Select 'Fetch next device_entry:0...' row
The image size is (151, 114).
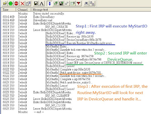pyautogui.click(x=69, y=82)
